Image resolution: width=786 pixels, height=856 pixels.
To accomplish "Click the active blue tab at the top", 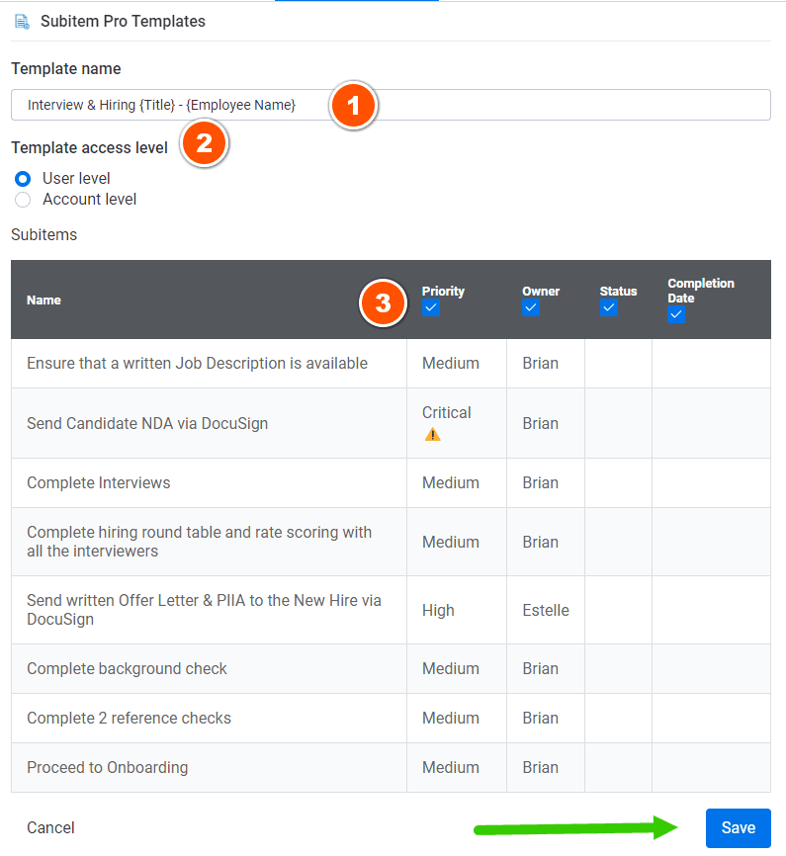I will point(356,3).
